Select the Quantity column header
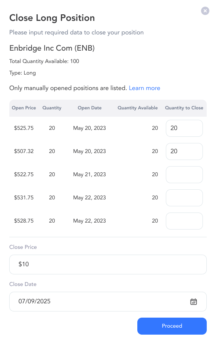 coord(52,108)
